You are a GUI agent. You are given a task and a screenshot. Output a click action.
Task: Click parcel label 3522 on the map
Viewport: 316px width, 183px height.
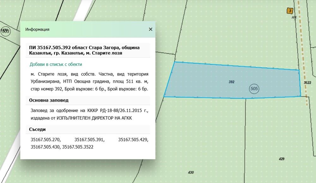(307, 83)
